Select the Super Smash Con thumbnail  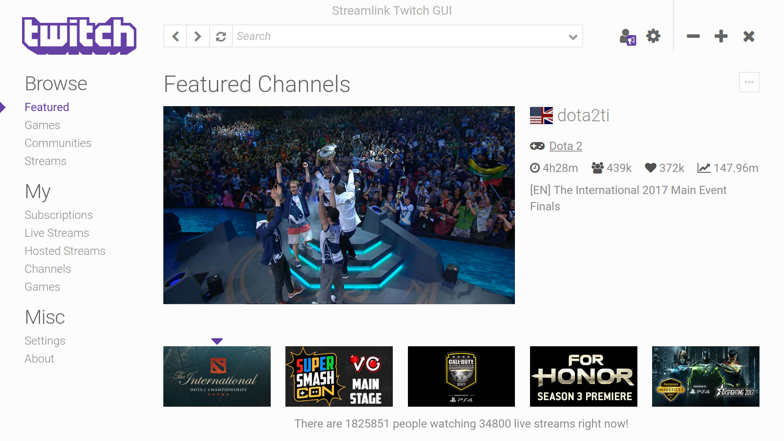click(339, 376)
